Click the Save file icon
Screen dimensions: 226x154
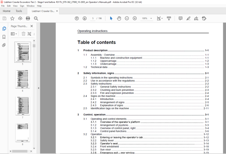tap(5, 18)
